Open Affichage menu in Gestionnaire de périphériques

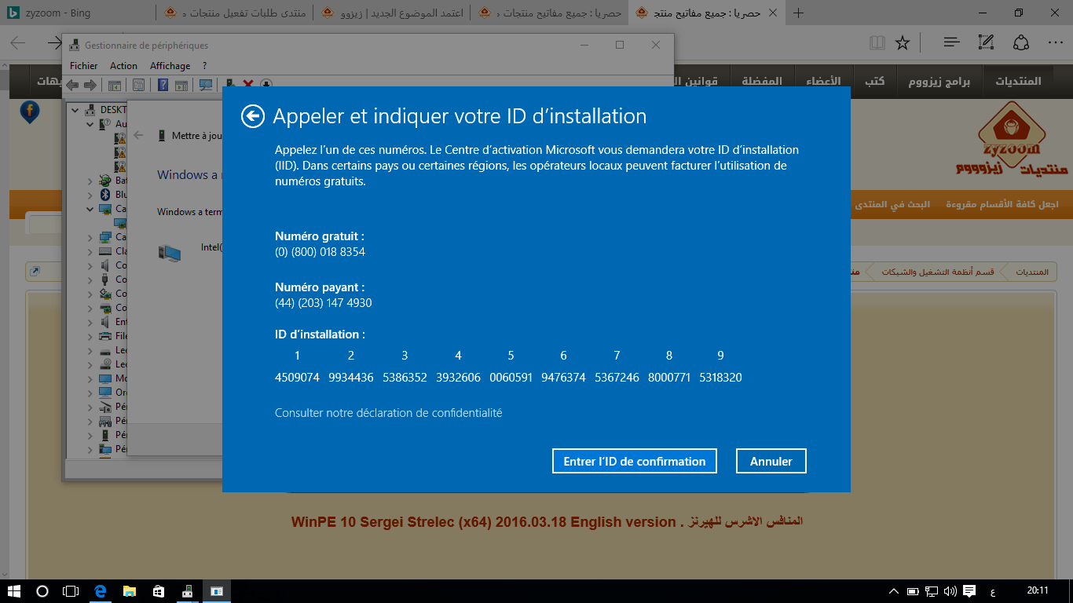pyautogui.click(x=170, y=66)
